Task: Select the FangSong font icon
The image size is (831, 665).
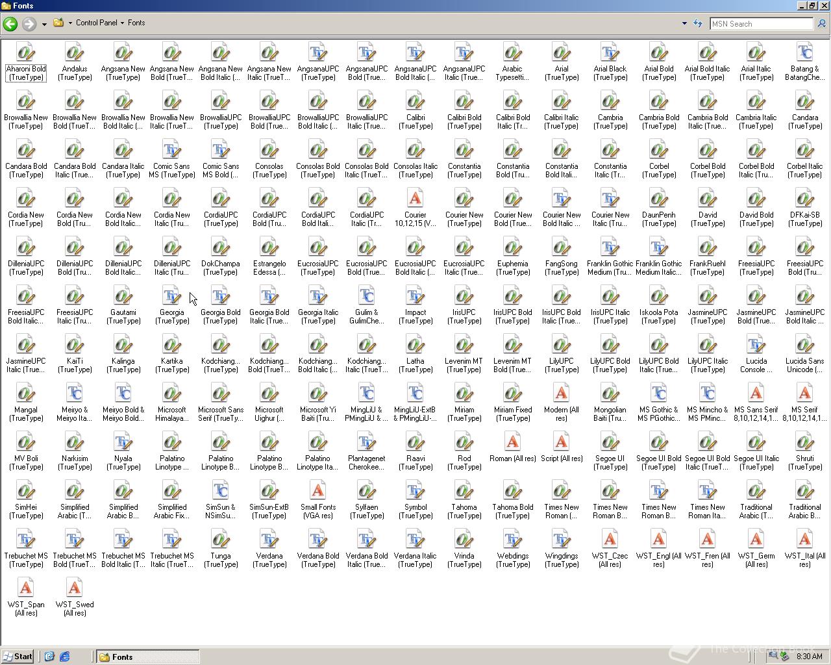Action: (562, 247)
